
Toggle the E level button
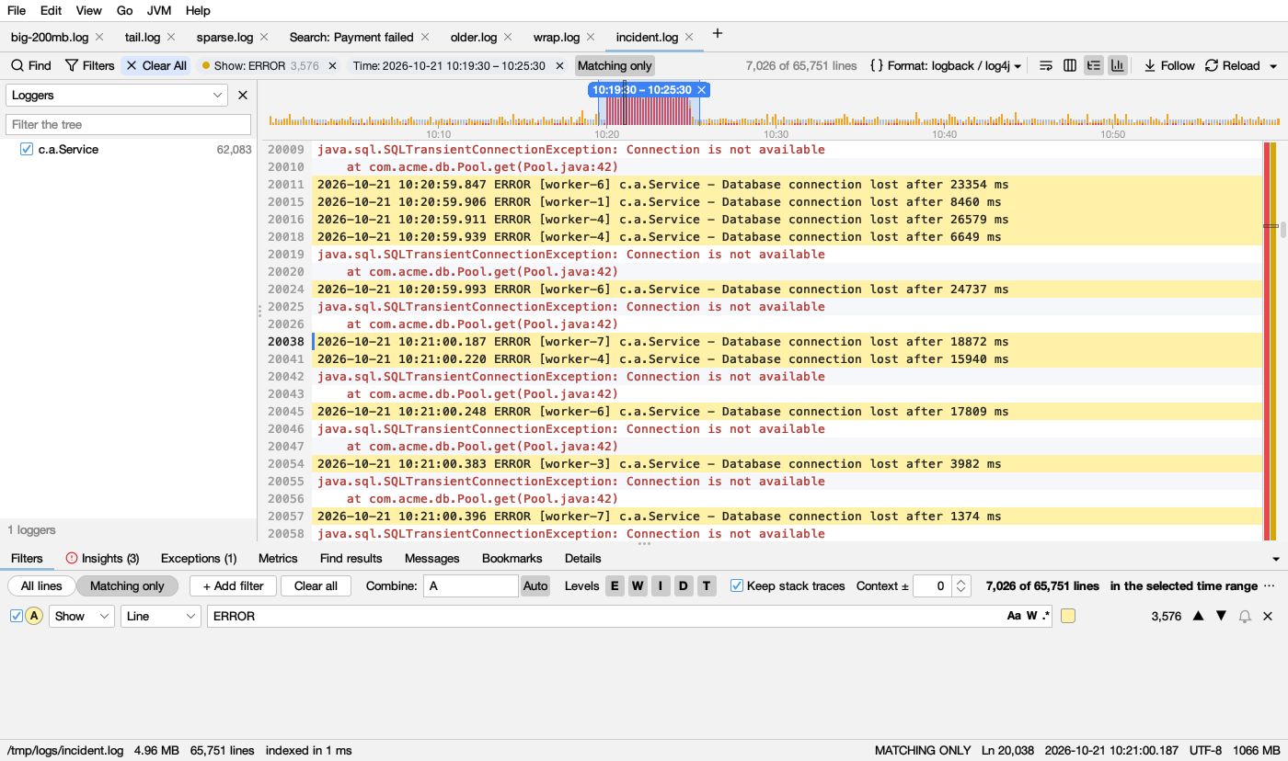[615, 585]
